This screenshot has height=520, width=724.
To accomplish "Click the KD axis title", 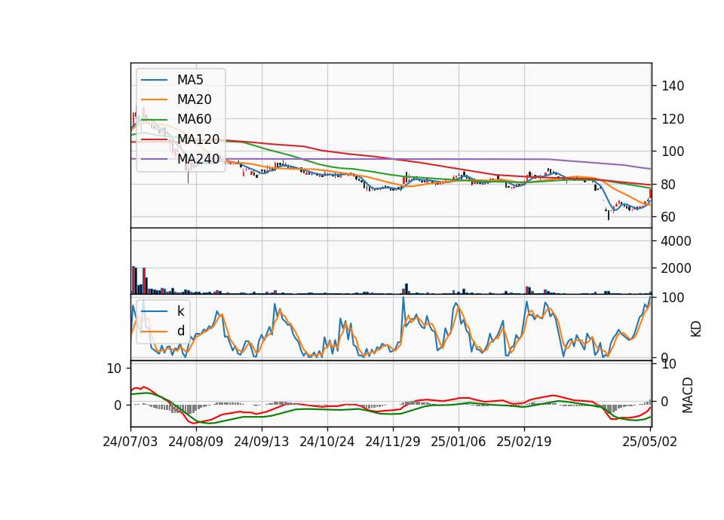I will pyautogui.click(x=696, y=329).
